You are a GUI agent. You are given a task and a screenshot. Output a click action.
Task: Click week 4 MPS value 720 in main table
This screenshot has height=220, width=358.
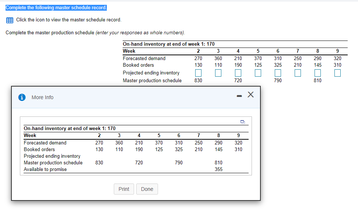(238, 80)
